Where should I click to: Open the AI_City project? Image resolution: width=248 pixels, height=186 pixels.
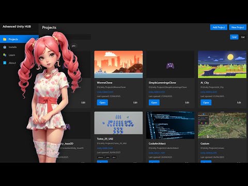click(206, 102)
